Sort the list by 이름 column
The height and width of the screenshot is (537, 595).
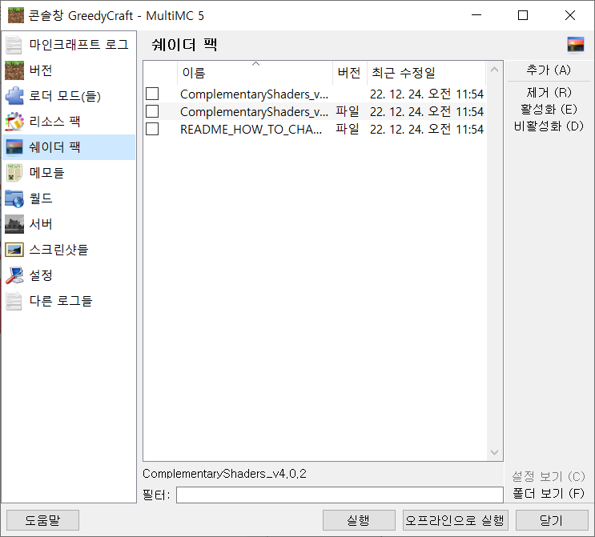tap(255, 73)
